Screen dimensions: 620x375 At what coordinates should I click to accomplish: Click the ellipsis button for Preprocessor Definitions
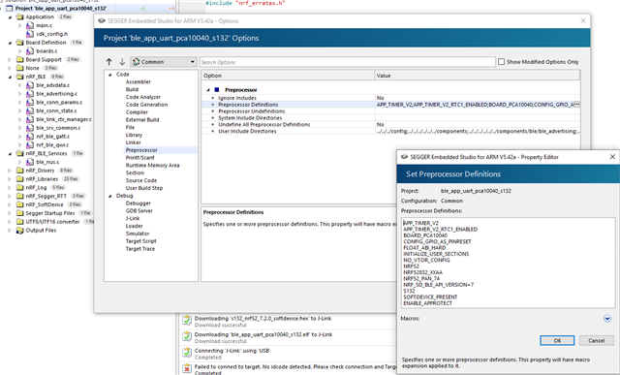point(576,105)
